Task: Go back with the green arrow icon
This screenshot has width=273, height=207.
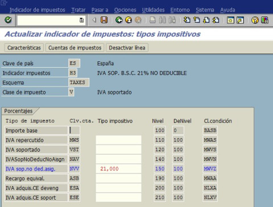Action: (x=119, y=20)
